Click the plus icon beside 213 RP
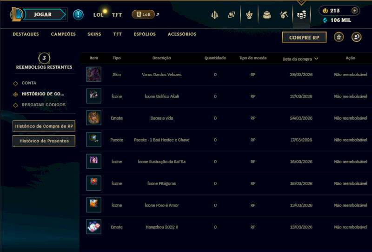 (x=354, y=11)
